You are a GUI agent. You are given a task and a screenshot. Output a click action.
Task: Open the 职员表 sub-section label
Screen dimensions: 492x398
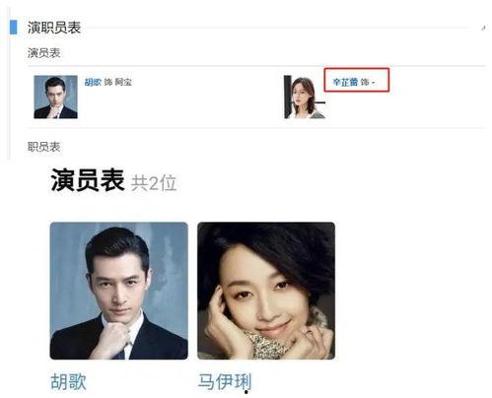(44, 147)
